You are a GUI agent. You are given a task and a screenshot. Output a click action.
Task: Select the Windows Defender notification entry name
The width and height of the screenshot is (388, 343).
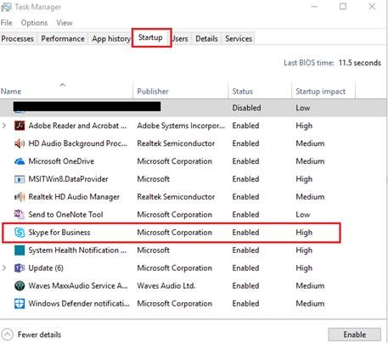[79, 304]
